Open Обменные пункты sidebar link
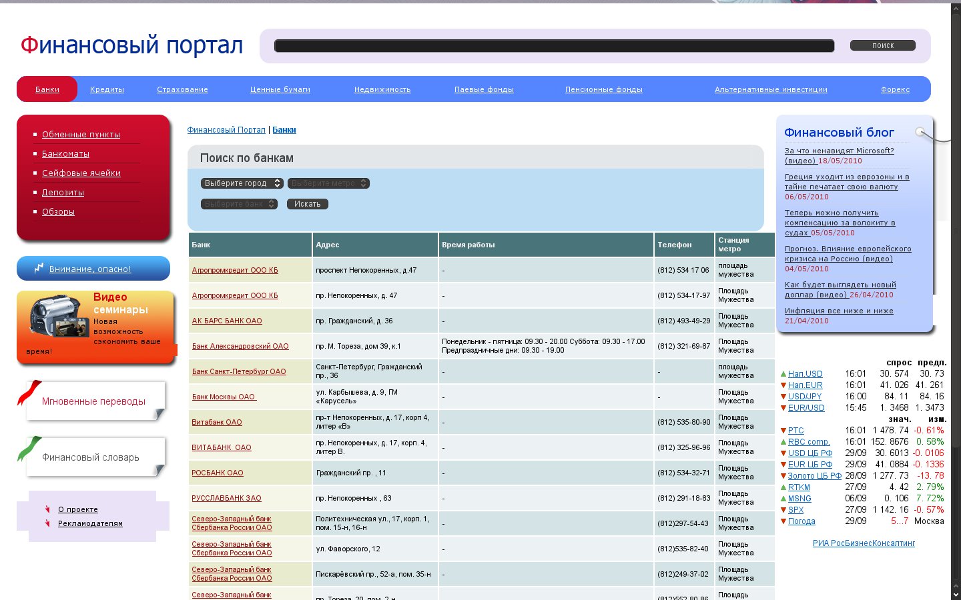Image resolution: width=961 pixels, height=600 pixels. point(81,134)
